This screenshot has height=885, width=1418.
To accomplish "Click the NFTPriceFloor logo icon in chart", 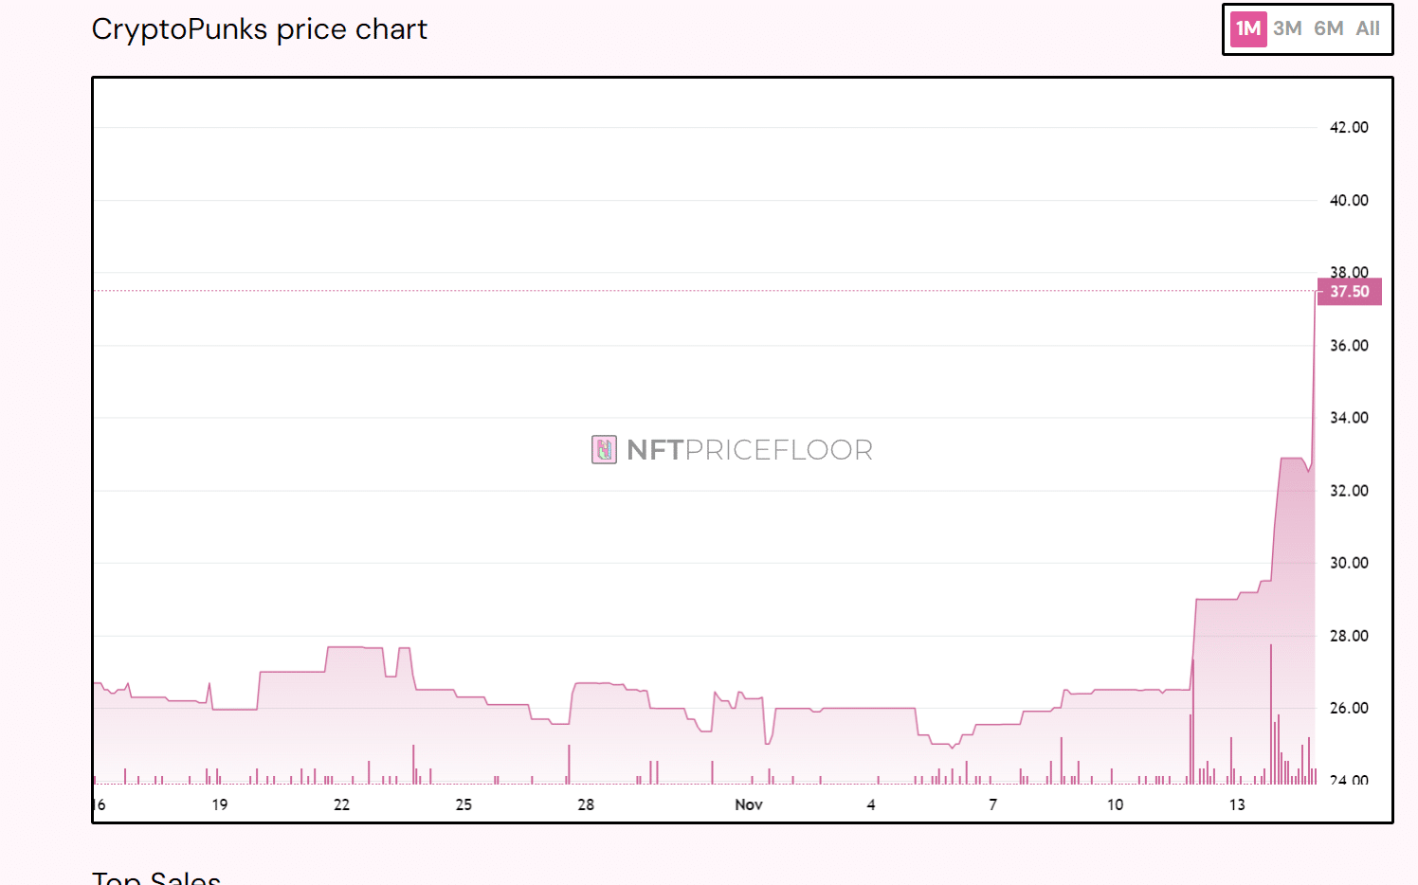I will click(604, 449).
